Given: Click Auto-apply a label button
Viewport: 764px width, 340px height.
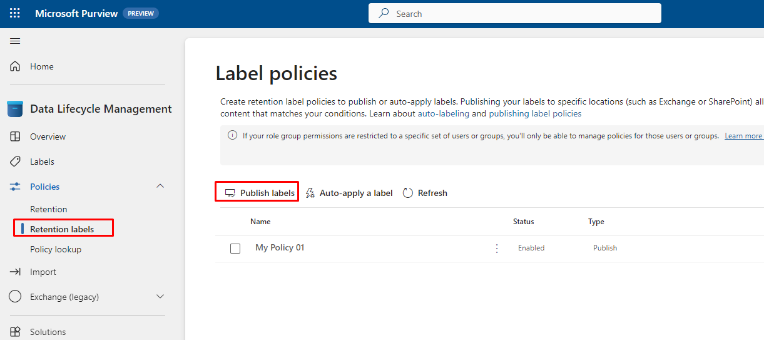Looking at the screenshot, I should click(x=349, y=193).
